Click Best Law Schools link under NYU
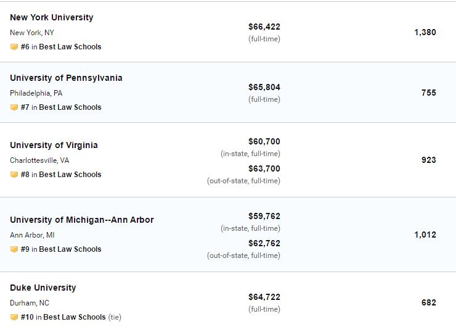This screenshot has height=332, width=456. 70,47
